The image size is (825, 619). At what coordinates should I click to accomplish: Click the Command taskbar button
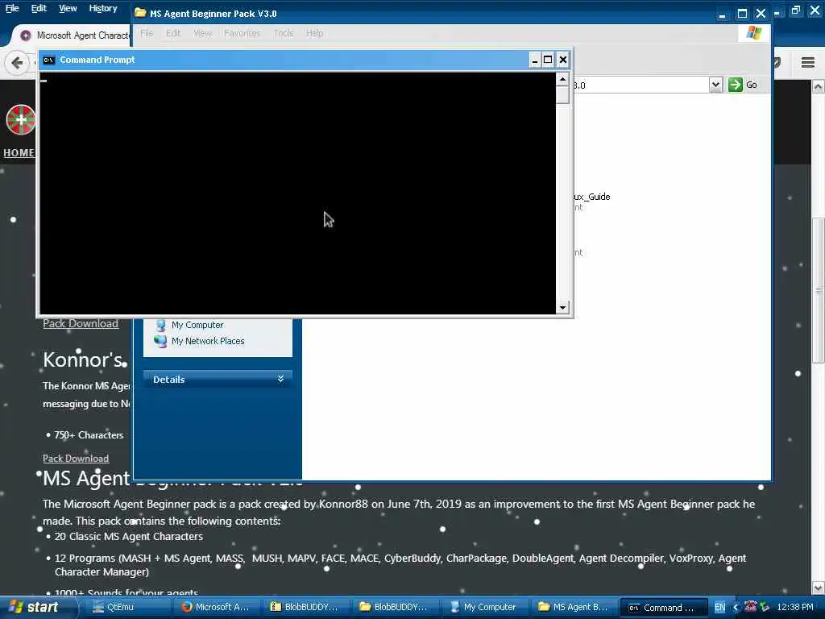click(663, 608)
